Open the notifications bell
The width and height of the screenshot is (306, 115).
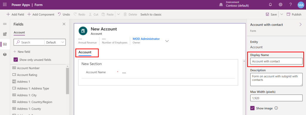click(x=270, y=5)
